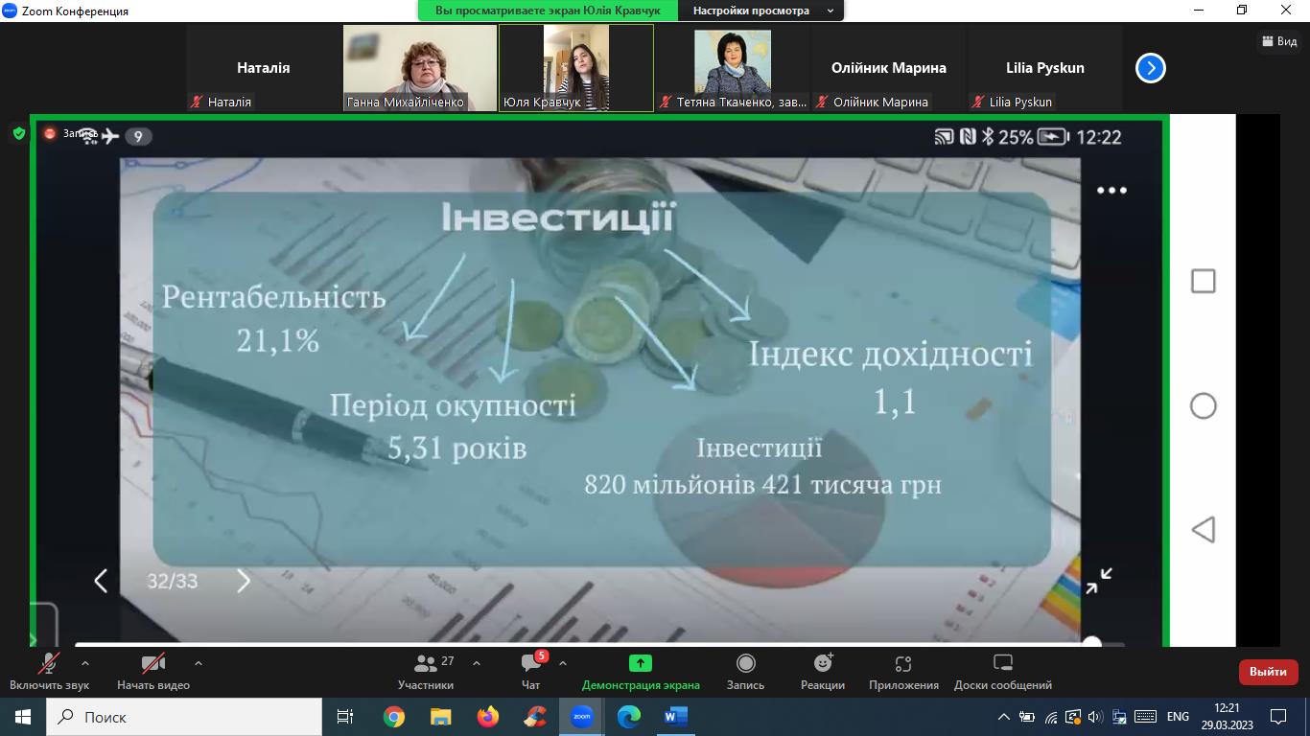
Task: Click the red Выйти leave button
Action: (1268, 672)
